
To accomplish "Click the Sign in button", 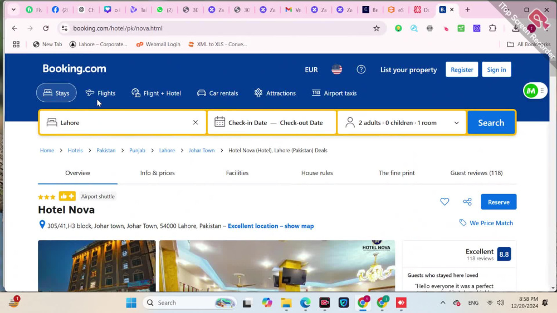I will click(496, 69).
